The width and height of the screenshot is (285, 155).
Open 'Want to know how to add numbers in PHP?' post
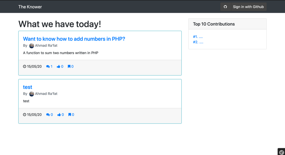74,39
